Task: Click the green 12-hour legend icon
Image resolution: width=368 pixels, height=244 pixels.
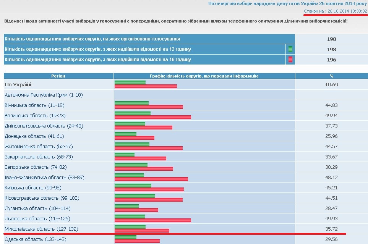Action: coord(290,49)
